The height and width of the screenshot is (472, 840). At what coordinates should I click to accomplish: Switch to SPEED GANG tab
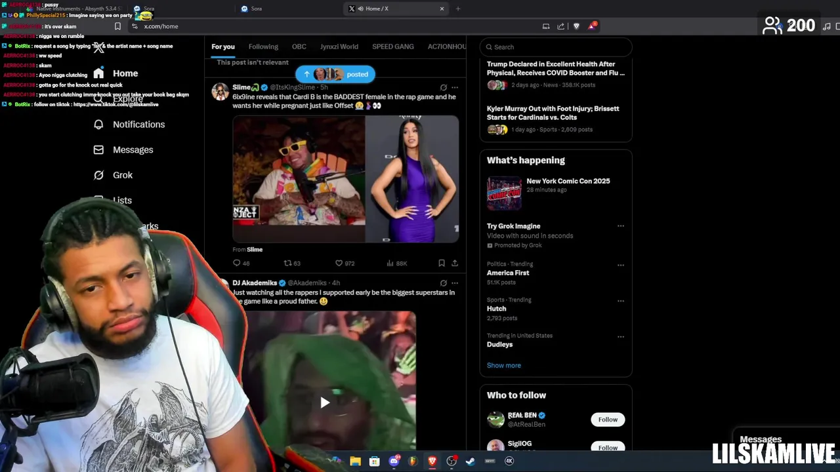[393, 47]
